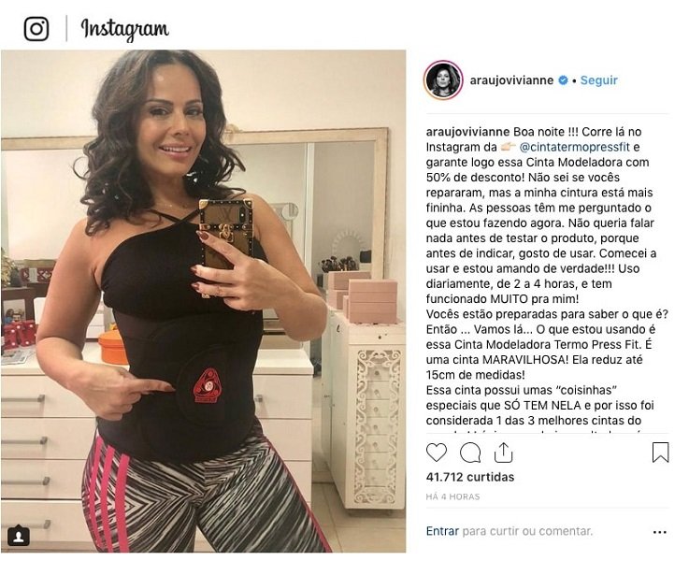Click the comment field 'para curtir ou comentar'
Image resolution: width=689 pixels, height=561 pixels.
pyautogui.click(x=527, y=531)
